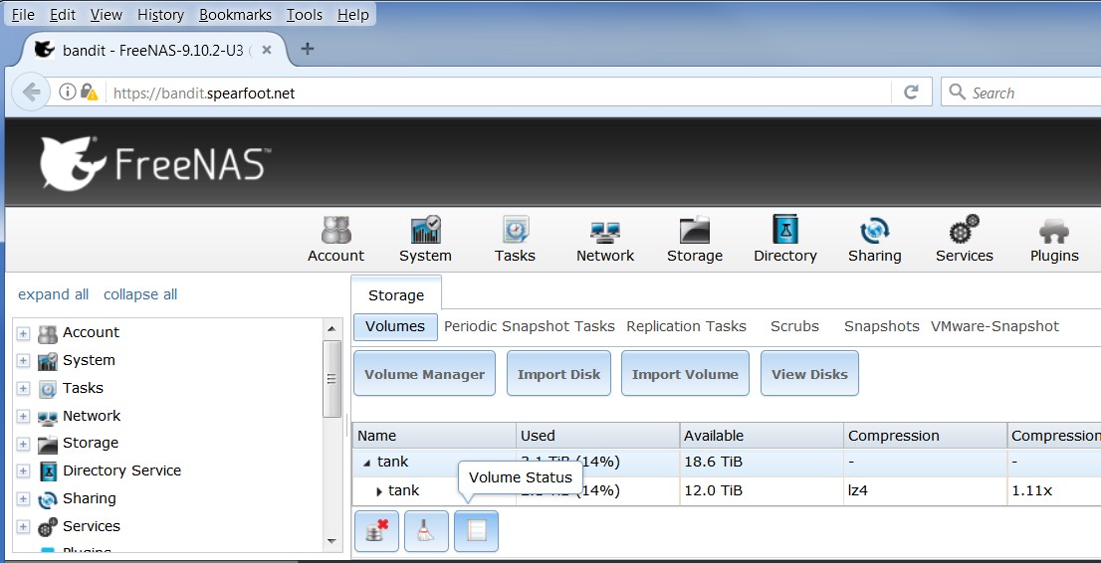Switch to the VMware-Snapshot tab

[994, 326]
